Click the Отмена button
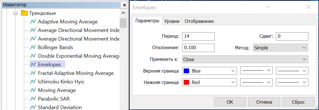 point(264,102)
